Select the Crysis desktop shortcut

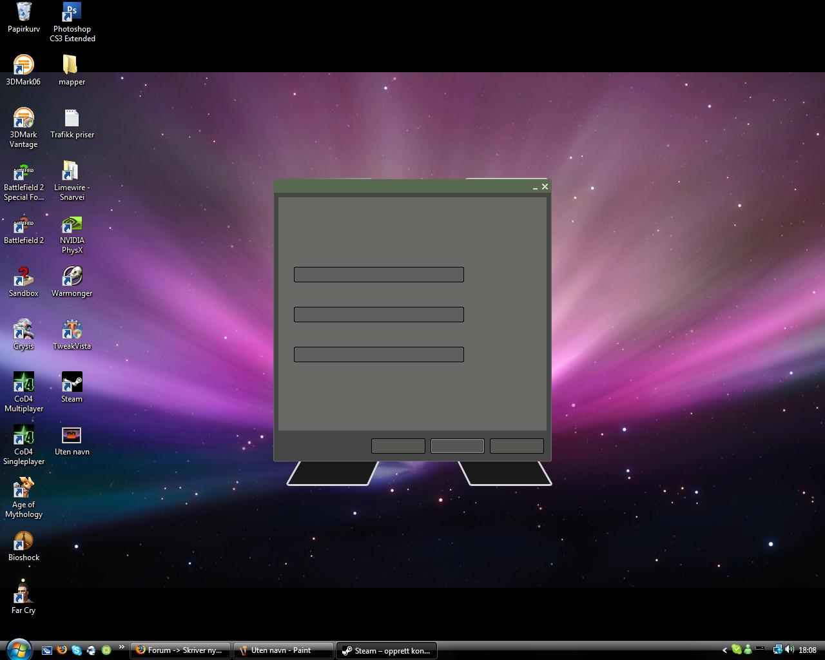(x=24, y=335)
